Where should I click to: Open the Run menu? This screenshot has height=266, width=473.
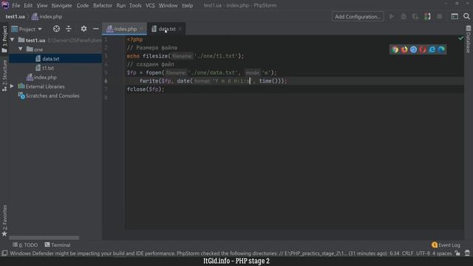(120, 5)
